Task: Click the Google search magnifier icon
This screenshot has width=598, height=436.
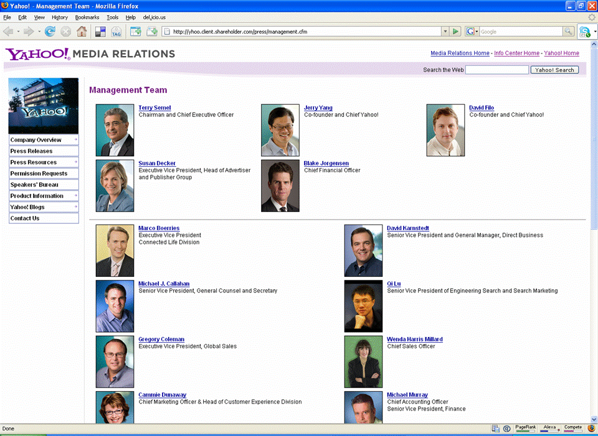Action: [568, 31]
